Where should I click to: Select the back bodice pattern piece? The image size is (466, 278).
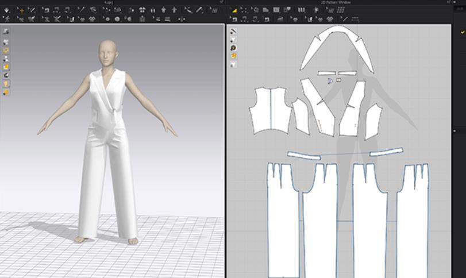click(x=269, y=112)
